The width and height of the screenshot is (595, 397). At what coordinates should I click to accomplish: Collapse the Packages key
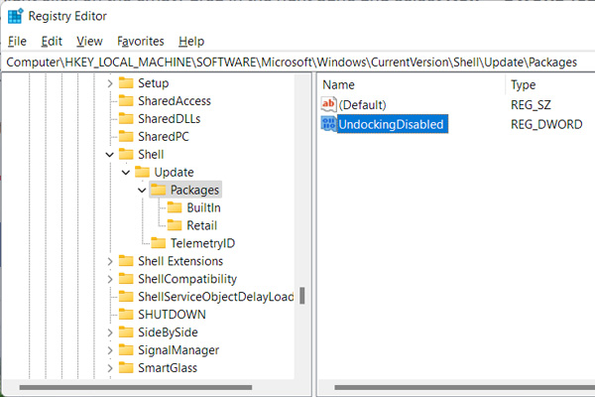point(142,190)
